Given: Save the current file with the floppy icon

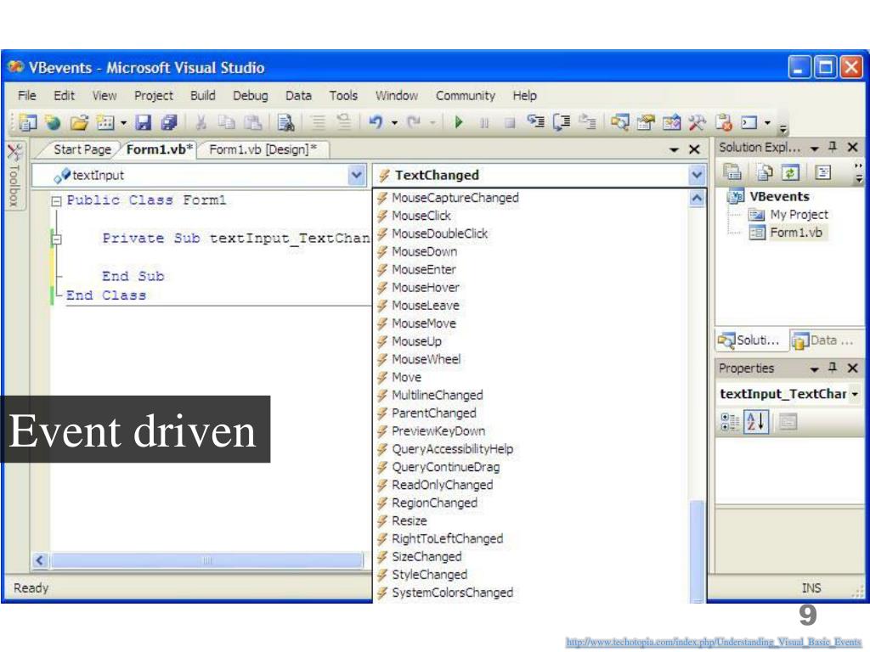Looking at the screenshot, I should 144,122.
